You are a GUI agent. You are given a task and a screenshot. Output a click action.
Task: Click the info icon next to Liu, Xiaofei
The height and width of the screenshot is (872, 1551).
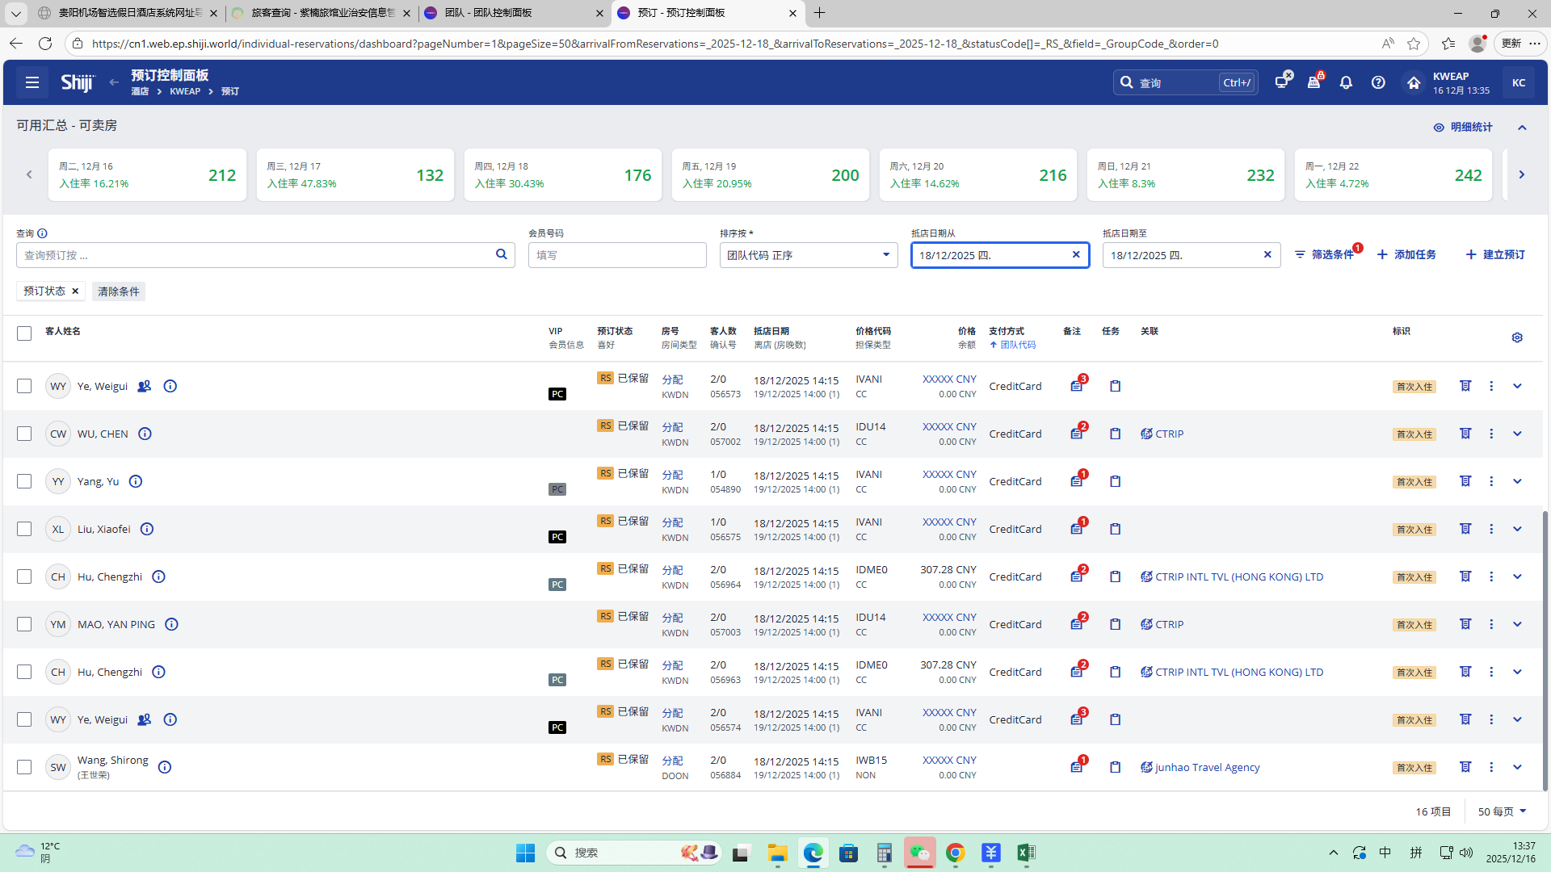[147, 529]
